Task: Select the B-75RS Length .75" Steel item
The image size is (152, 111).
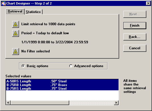Action: coord(62,89)
